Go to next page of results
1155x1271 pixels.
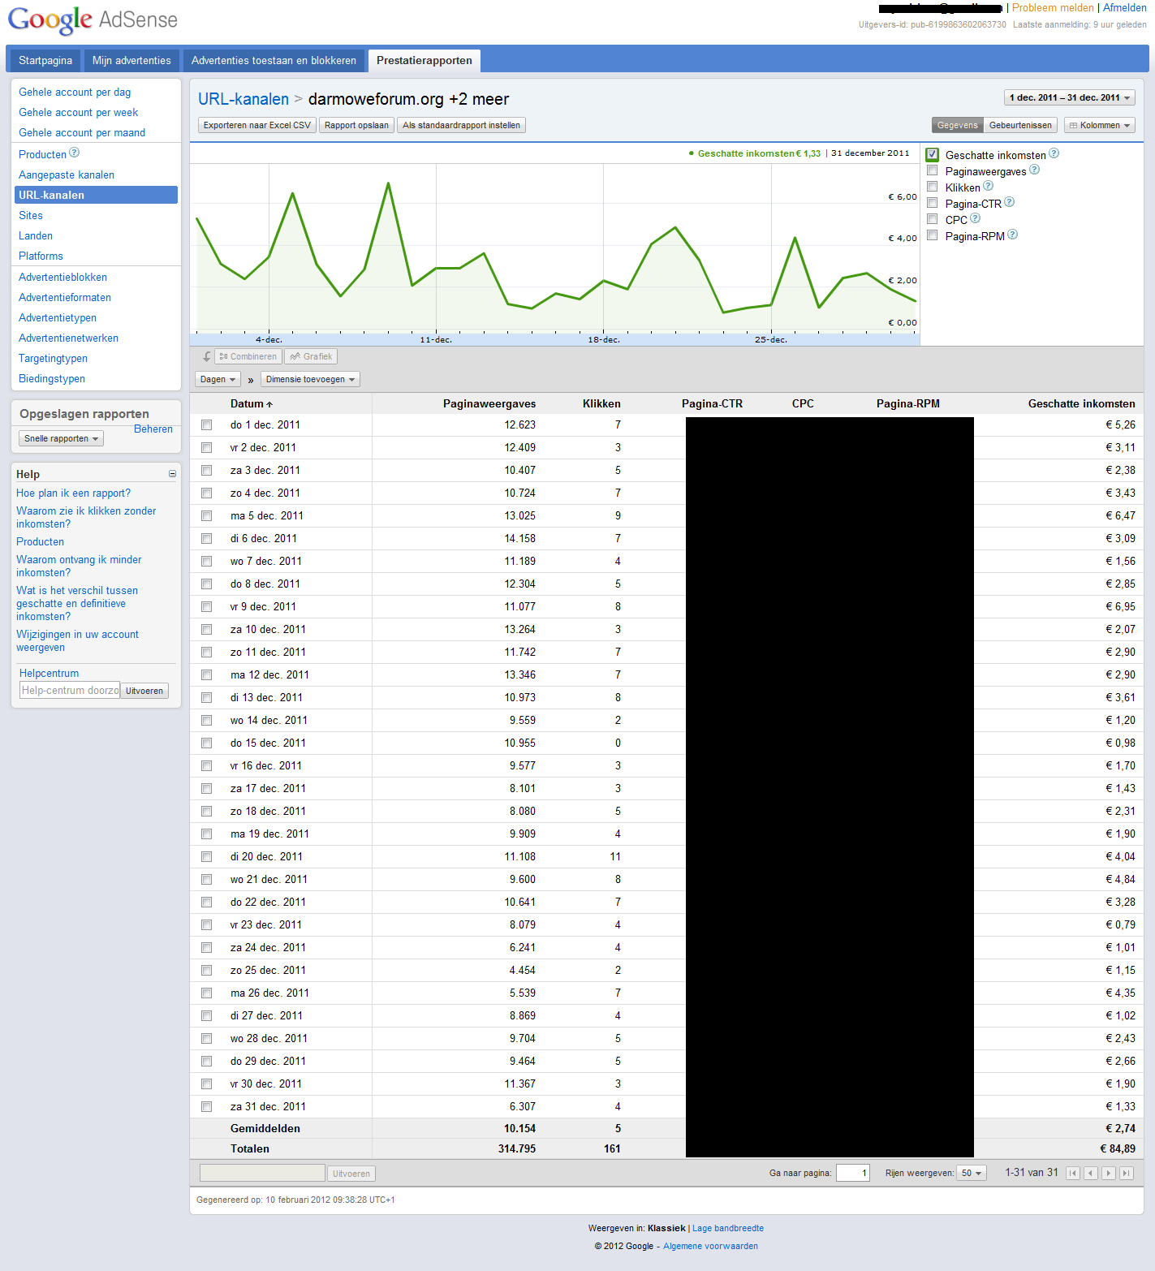1109,1173
